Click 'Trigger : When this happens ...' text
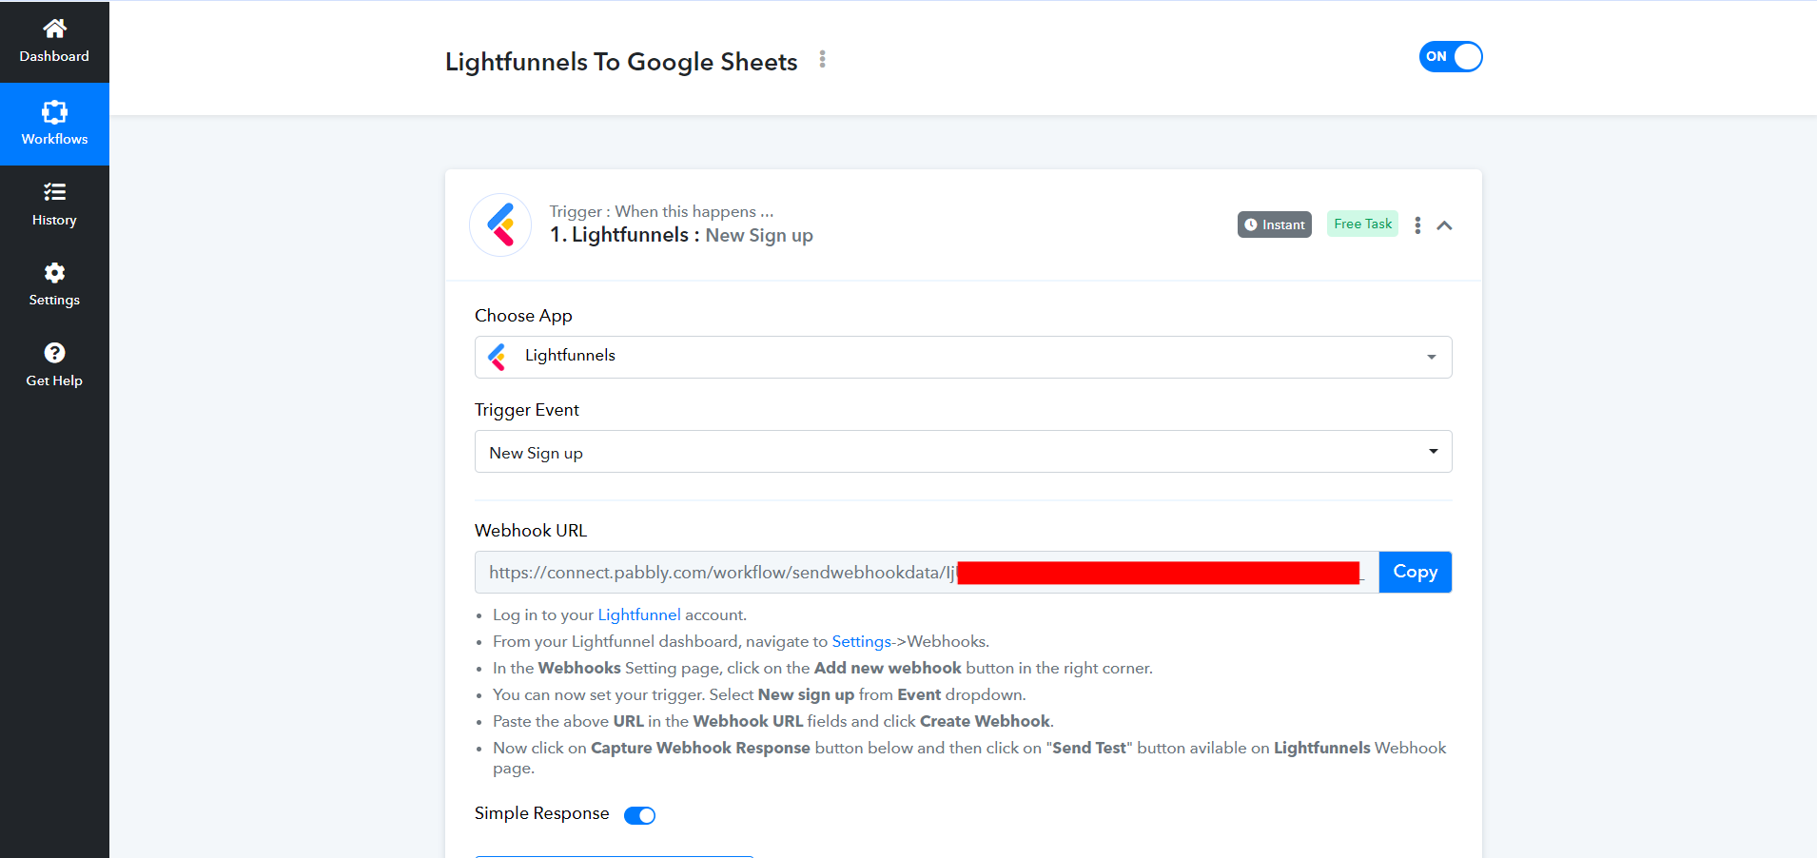This screenshot has width=1817, height=858. [661, 211]
